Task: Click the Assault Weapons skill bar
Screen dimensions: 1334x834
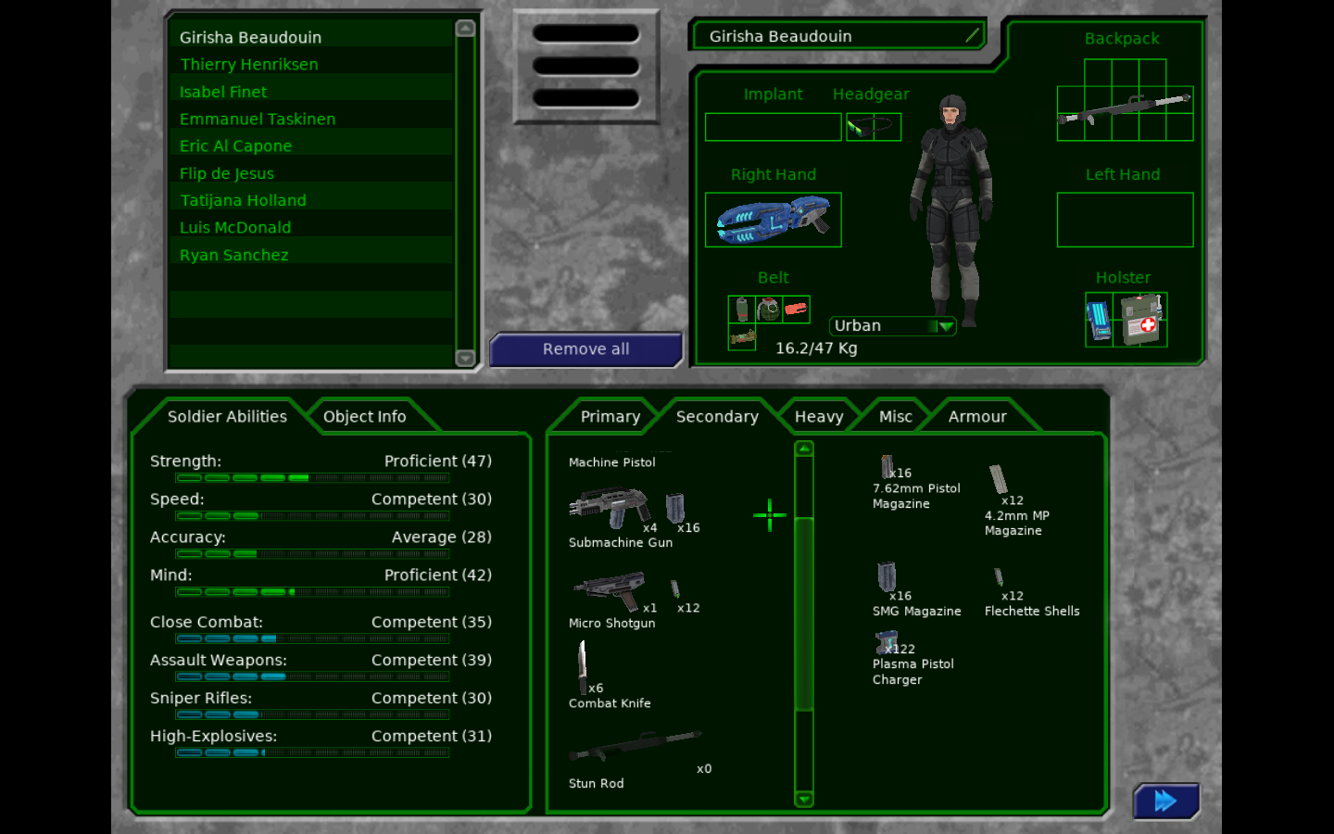Action: pyautogui.click(x=312, y=676)
